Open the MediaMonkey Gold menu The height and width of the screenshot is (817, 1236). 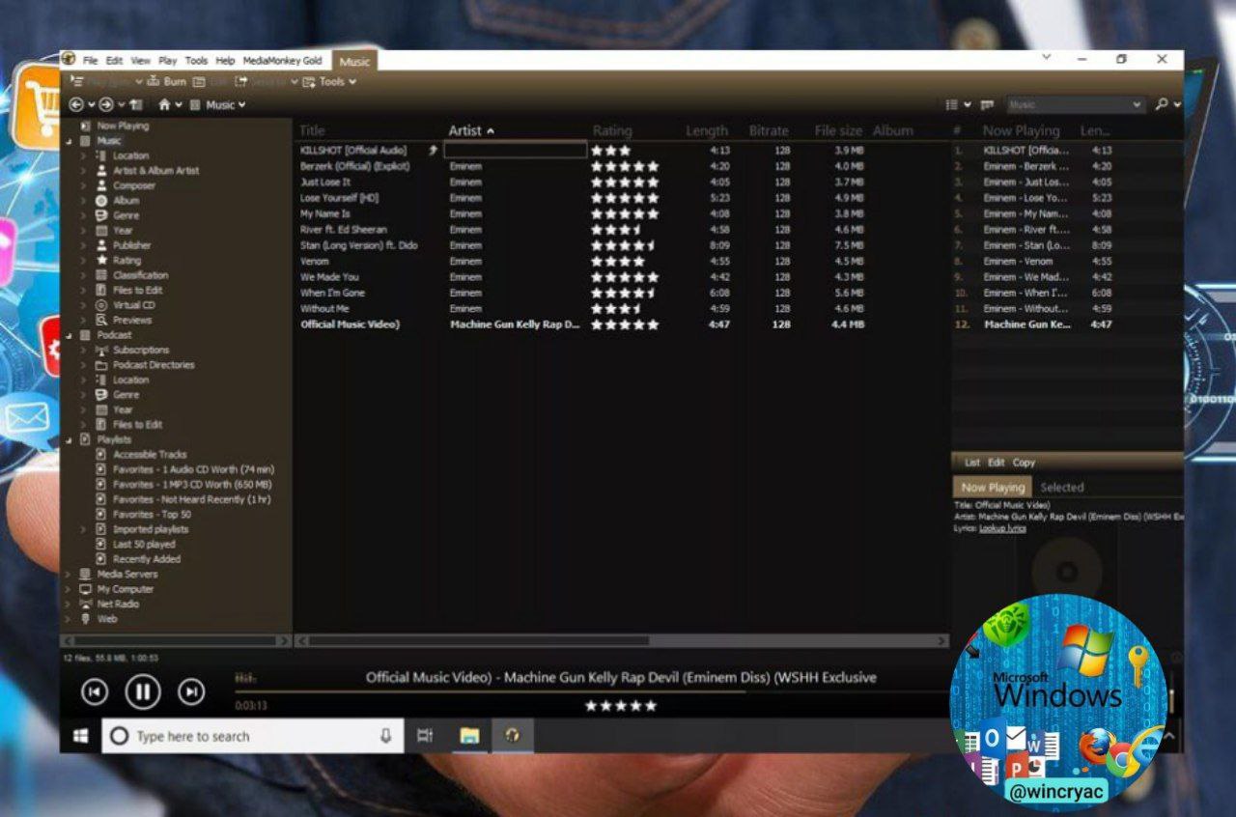282,60
